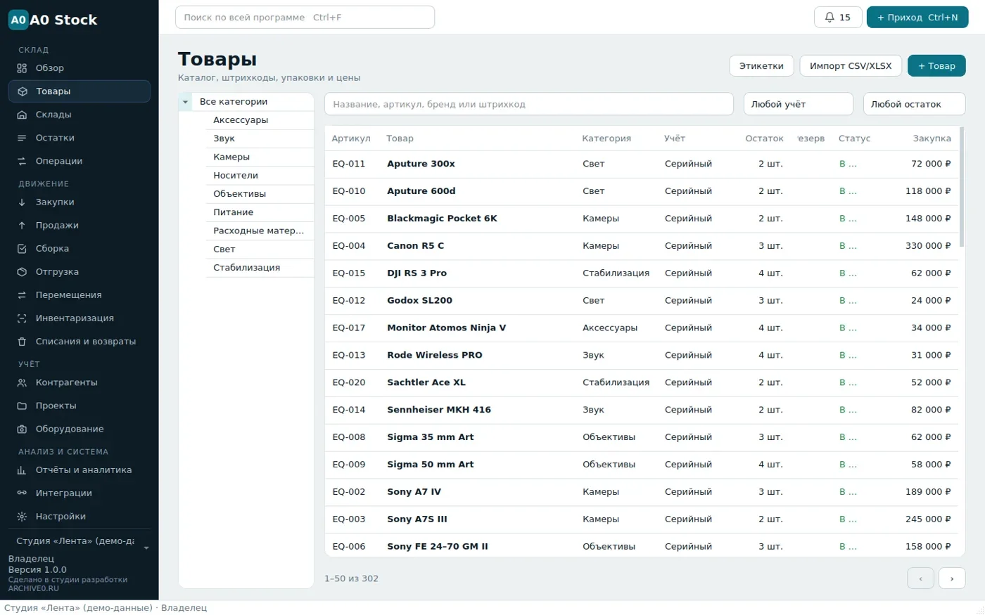Image resolution: width=985 pixels, height=615 pixels.
Task: Click Отчёты и аналитика chart icon
Action: tap(22, 470)
